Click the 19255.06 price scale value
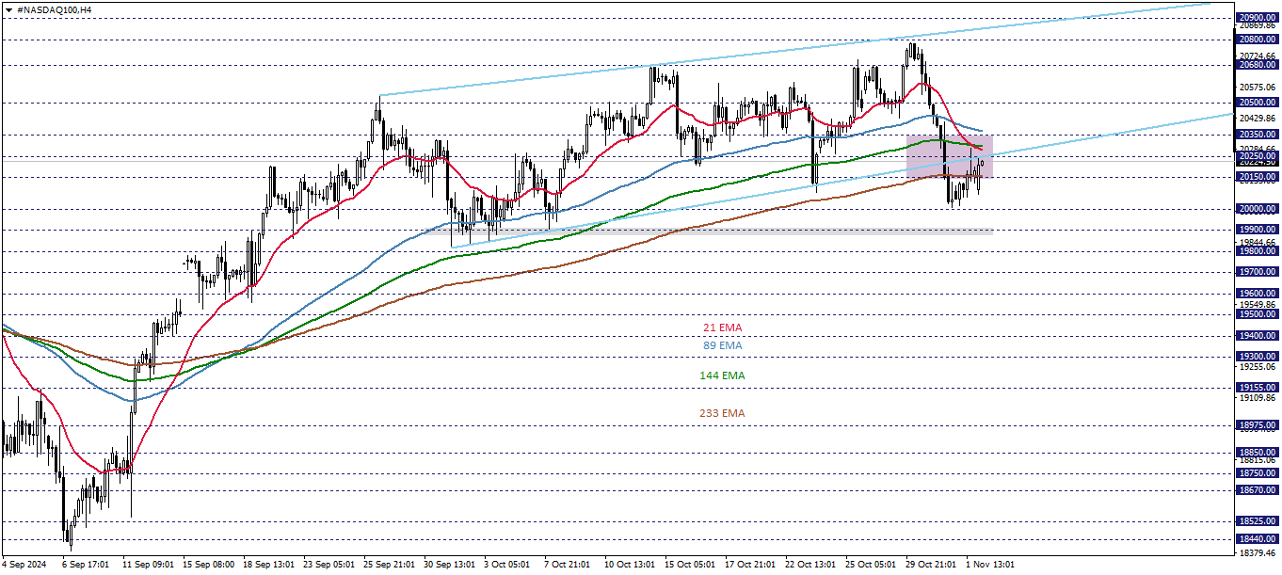The width and height of the screenshot is (1282, 575). pyautogui.click(x=1258, y=367)
